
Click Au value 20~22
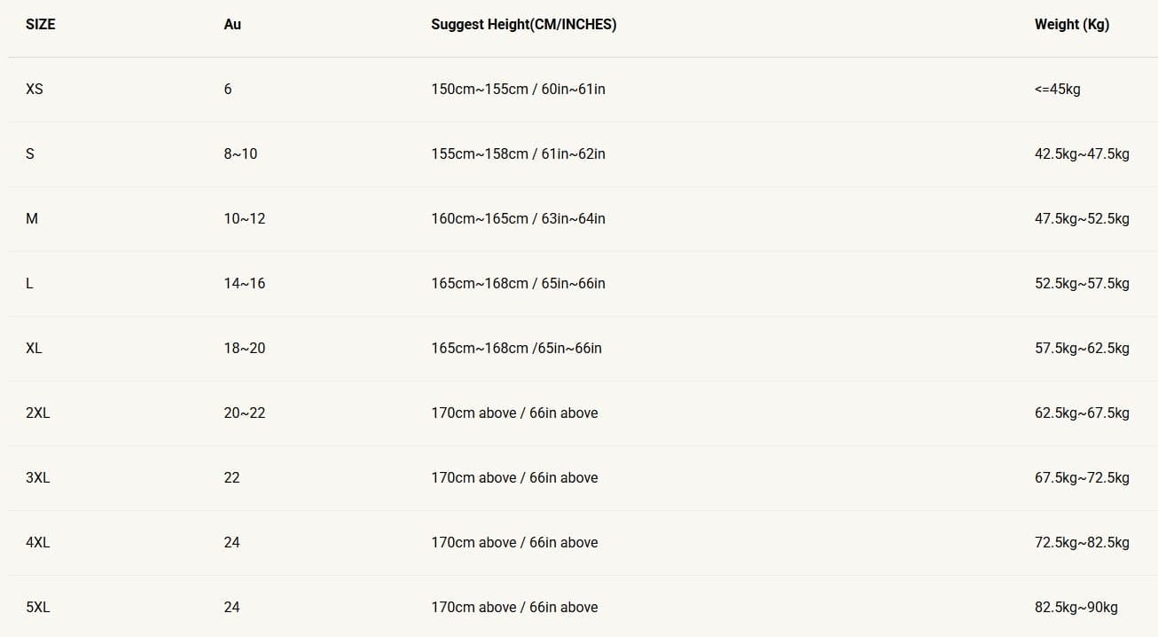[244, 413]
